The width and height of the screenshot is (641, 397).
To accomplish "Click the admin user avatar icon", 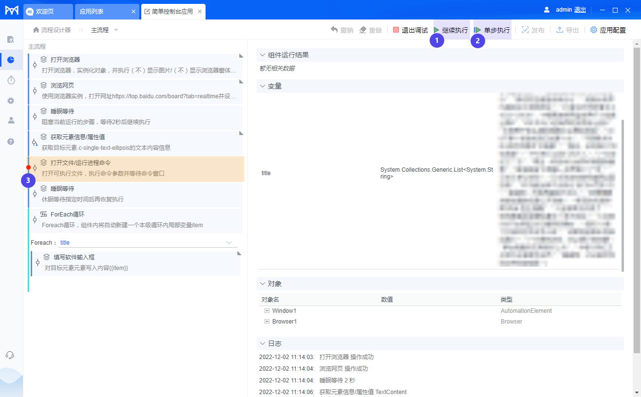I will point(547,10).
